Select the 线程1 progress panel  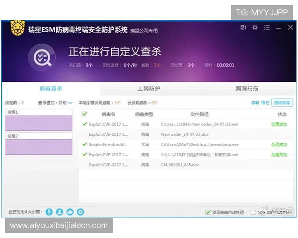39,120
